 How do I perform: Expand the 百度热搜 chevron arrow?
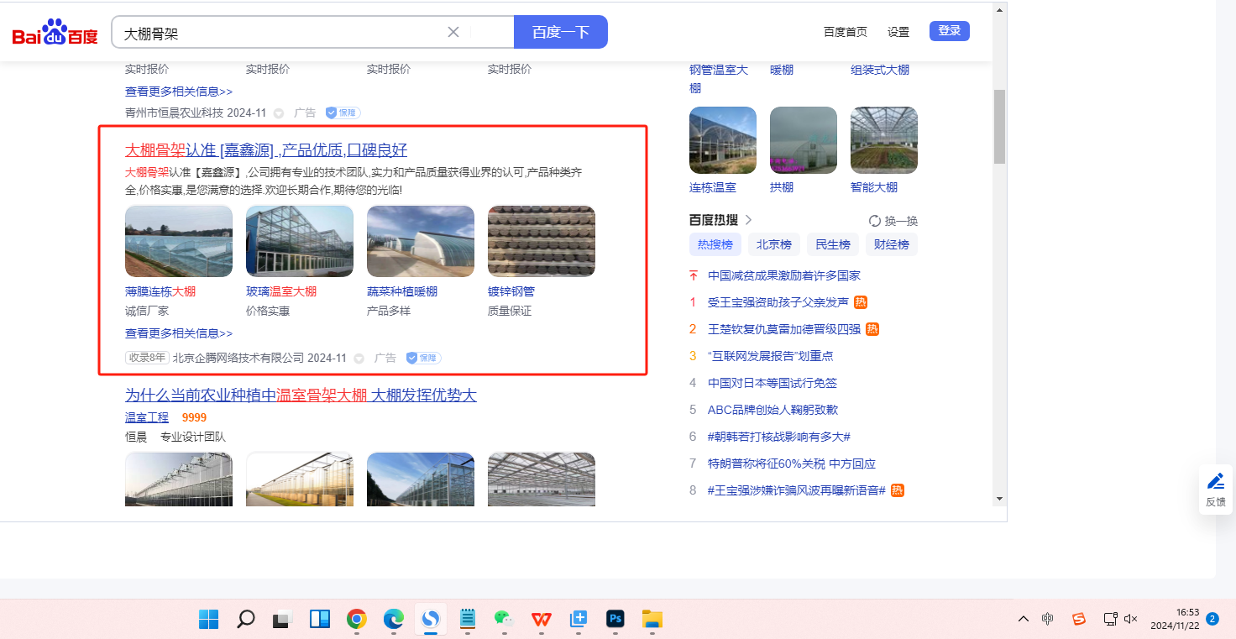(x=748, y=220)
